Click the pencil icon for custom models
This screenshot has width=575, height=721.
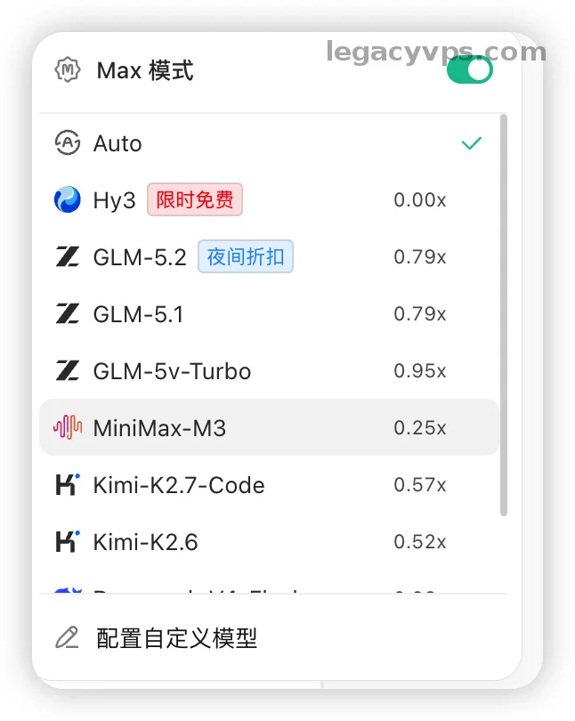pyautogui.click(x=67, y=637)
